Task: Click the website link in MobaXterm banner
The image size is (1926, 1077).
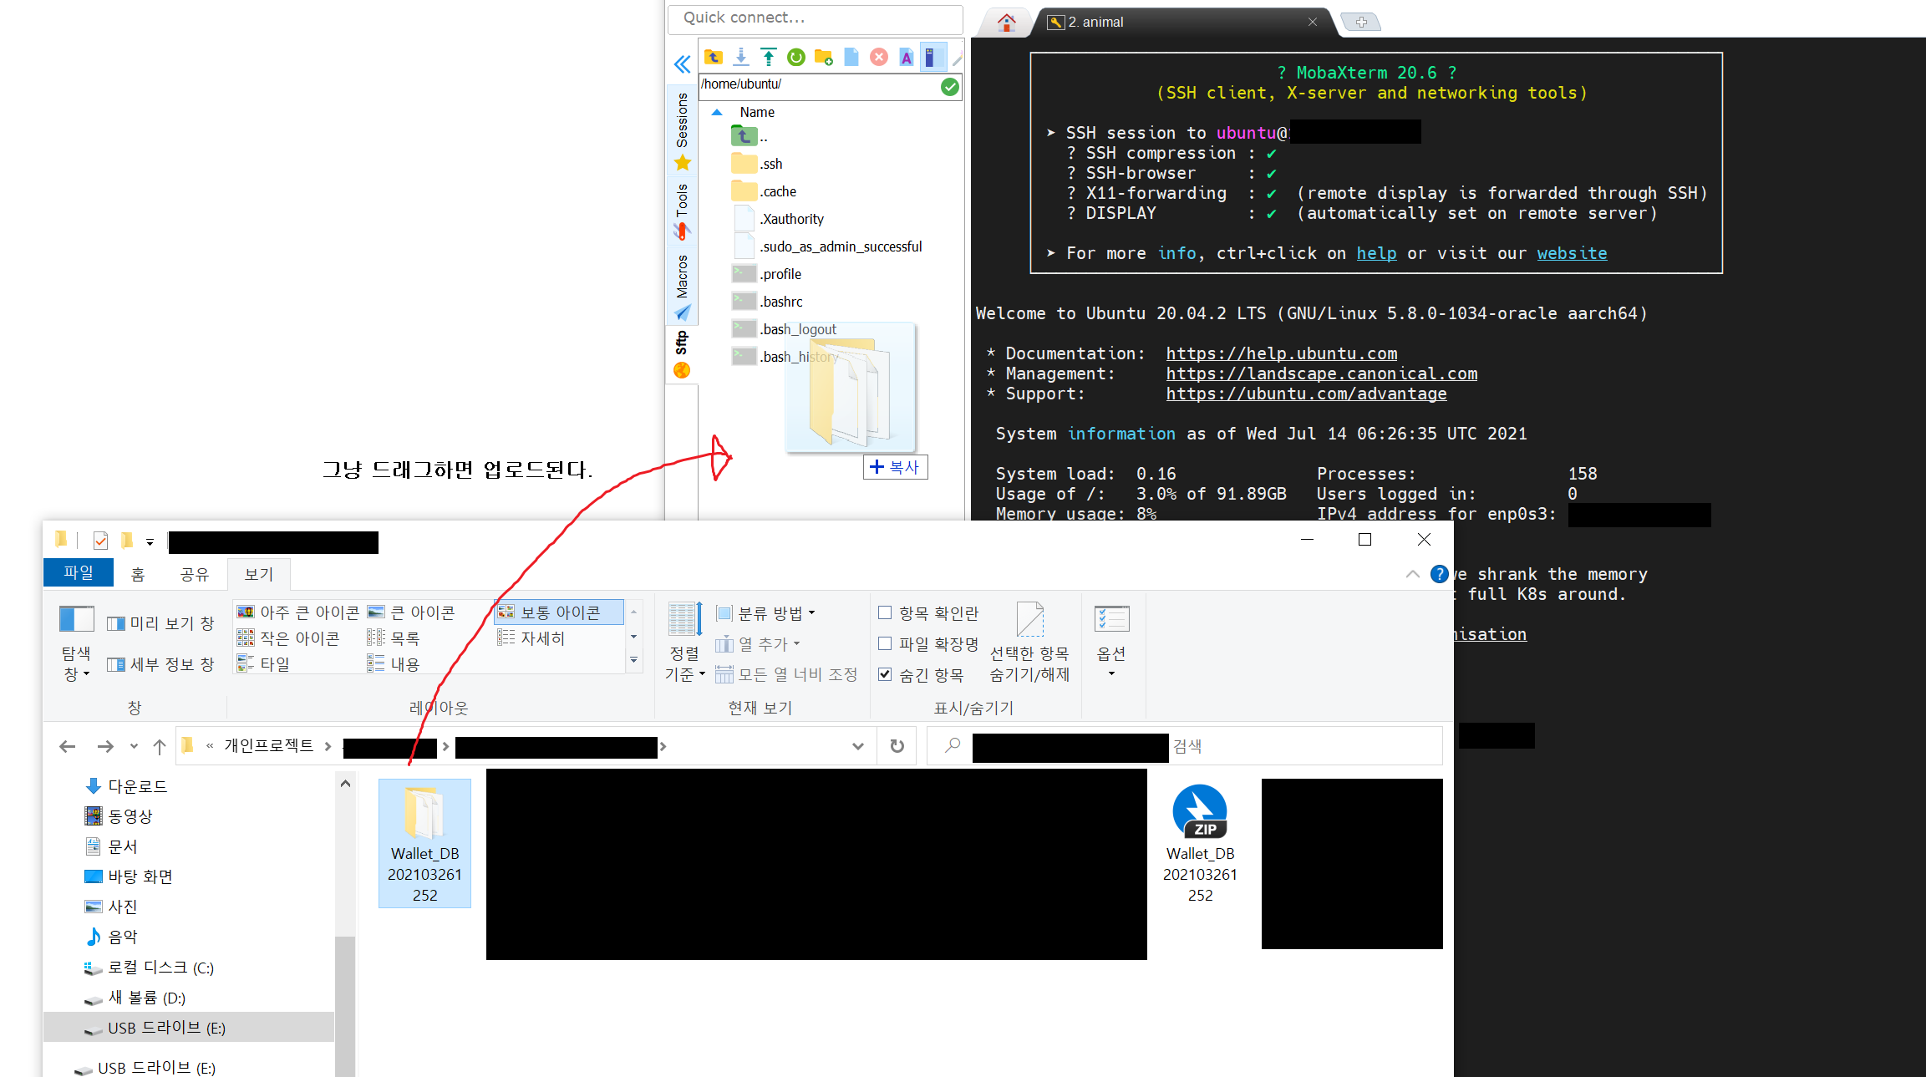Action: 1571,253
